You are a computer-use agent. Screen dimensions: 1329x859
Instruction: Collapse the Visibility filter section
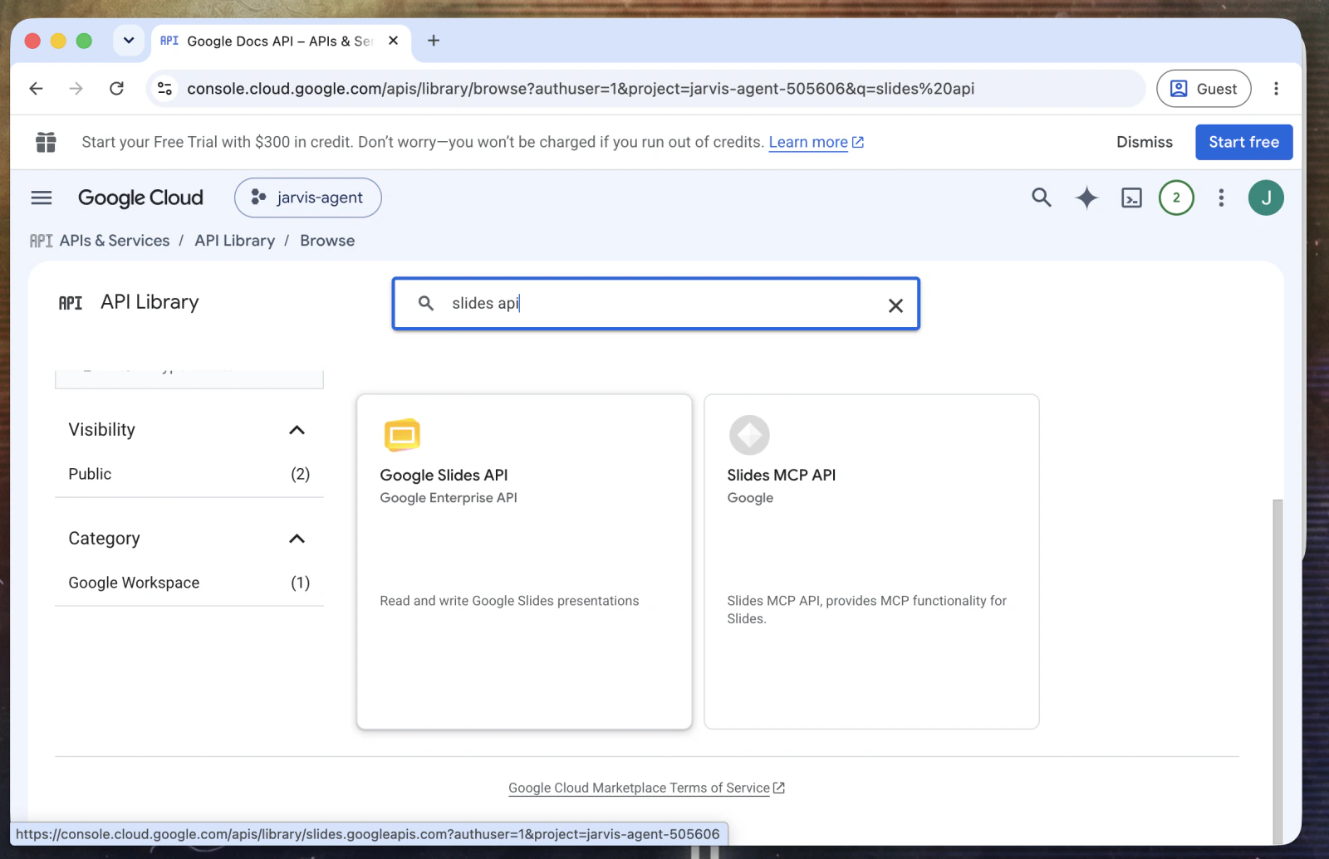[x=297, y=430]
